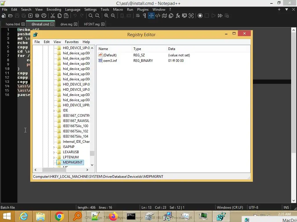Viewport: 297px width, 222px height.
Task: Select the MDPMGRNT registry key
Action: [x=73, y=162]
